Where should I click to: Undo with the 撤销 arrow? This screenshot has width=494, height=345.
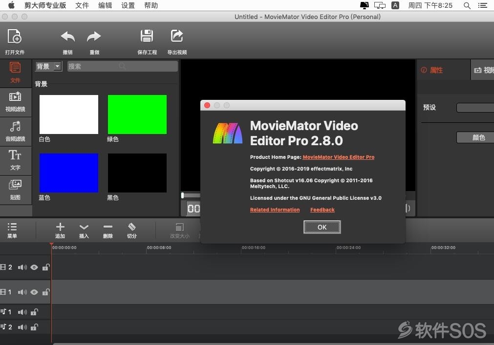[67, 41]
